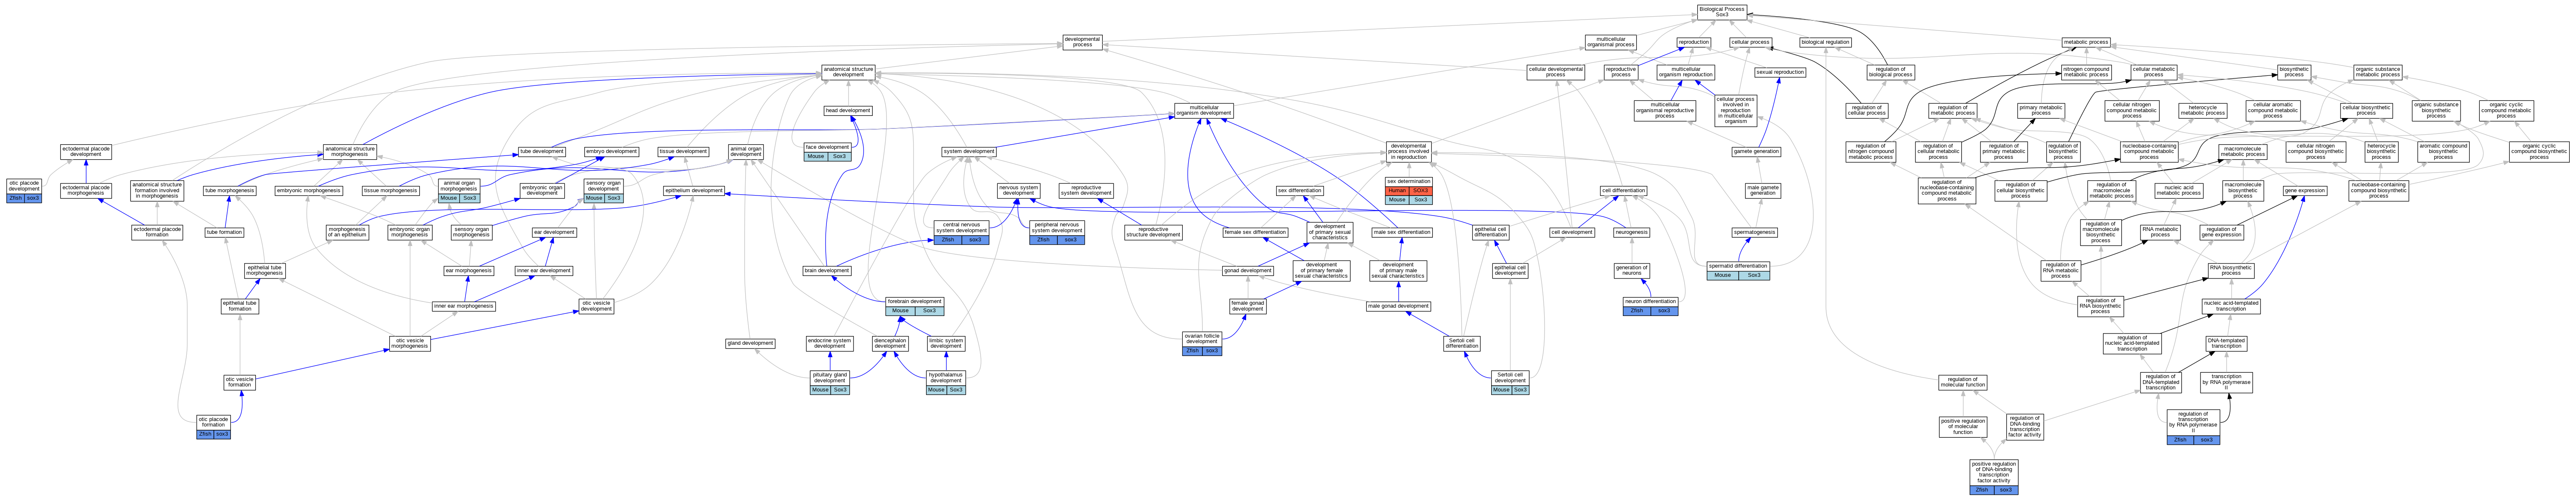Screen dimensions: 2576x499
Task: Click 'otic vesicle formation' node
Action: coord(239,382)
